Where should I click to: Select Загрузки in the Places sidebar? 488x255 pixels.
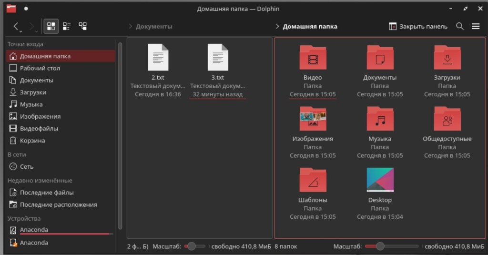tap(33, 92)
